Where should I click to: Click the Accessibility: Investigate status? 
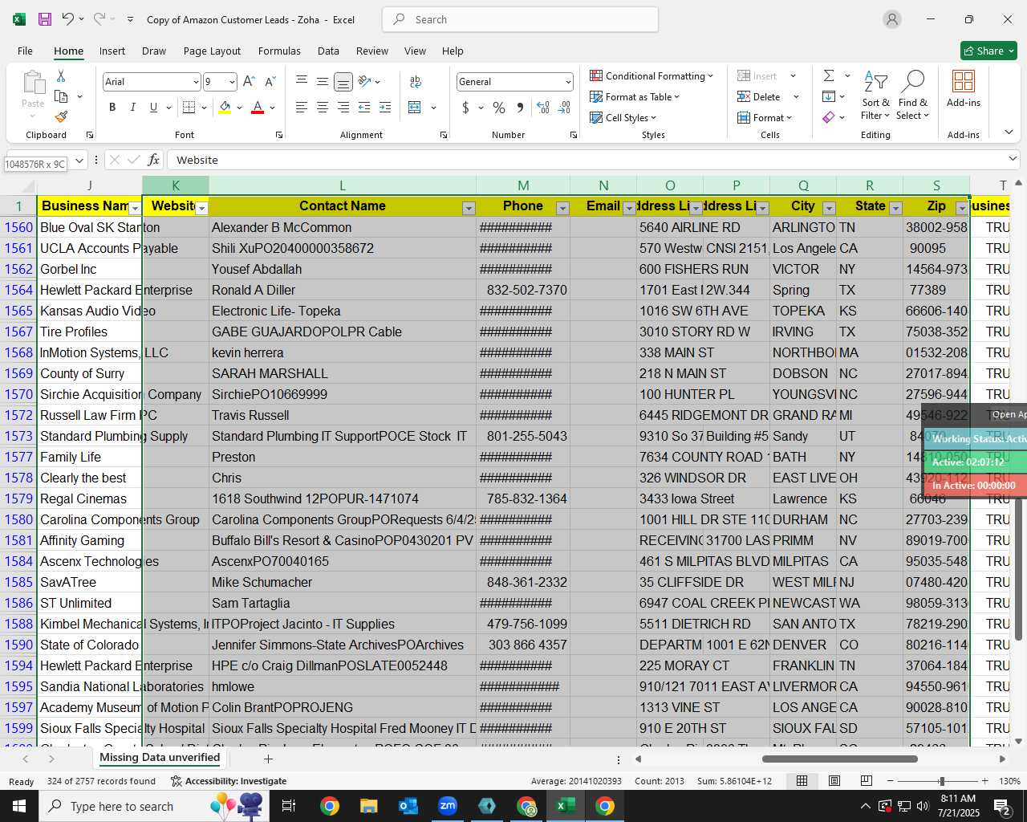pos(228,781)
